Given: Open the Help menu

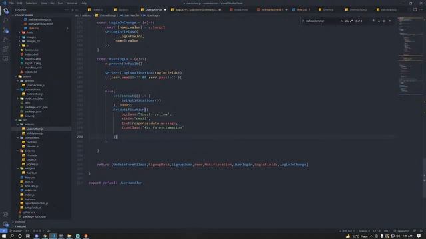Looking at the screenshot, I should (83, 3).
